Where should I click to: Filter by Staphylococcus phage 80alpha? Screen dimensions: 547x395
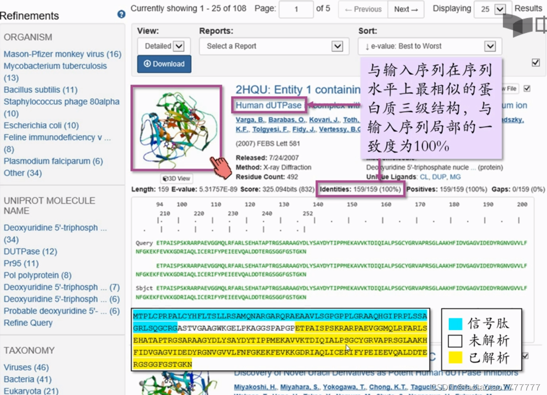pyautogui.click(x=62, y=107)
